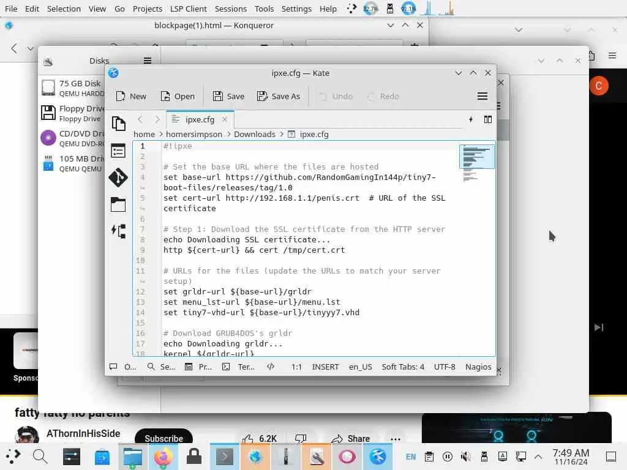The width and height of the screenshot is (627, 470).
Task: Select the Floppy Drive in Disks
Action: click(73, 113)
